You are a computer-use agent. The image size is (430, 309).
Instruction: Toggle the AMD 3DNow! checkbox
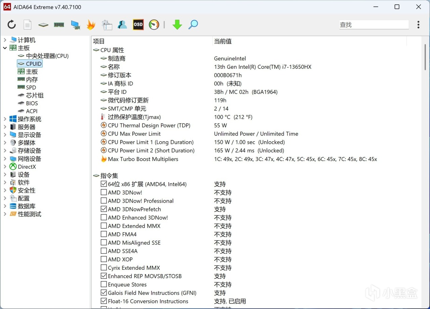tap(104, 192)
